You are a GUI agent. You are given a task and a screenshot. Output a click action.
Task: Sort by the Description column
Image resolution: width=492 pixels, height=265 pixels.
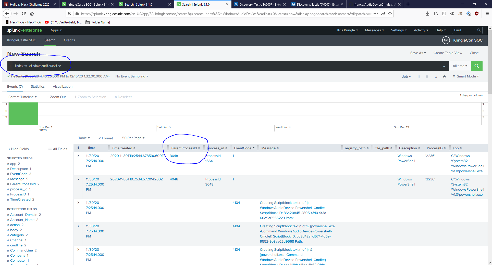409,148
